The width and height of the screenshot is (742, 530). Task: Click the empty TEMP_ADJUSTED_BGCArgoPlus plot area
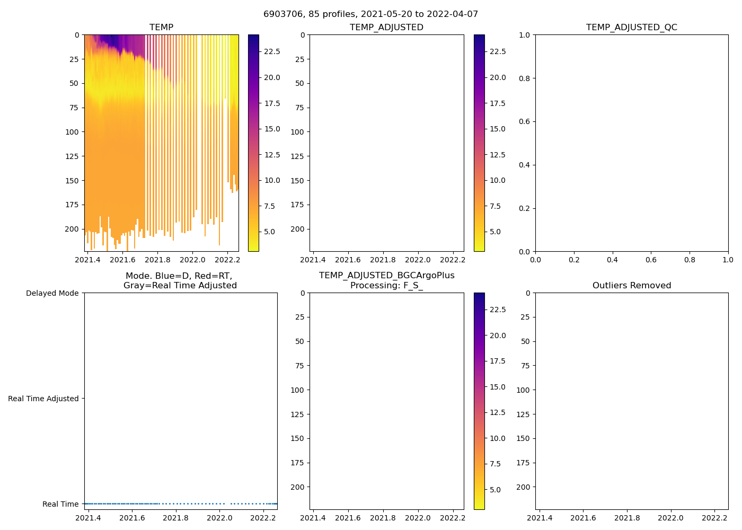(386, 401)
